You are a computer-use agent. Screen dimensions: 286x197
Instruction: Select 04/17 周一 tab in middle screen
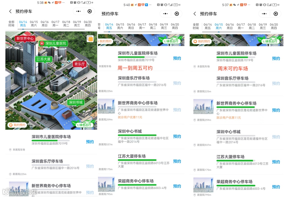[x=142, y=26]
